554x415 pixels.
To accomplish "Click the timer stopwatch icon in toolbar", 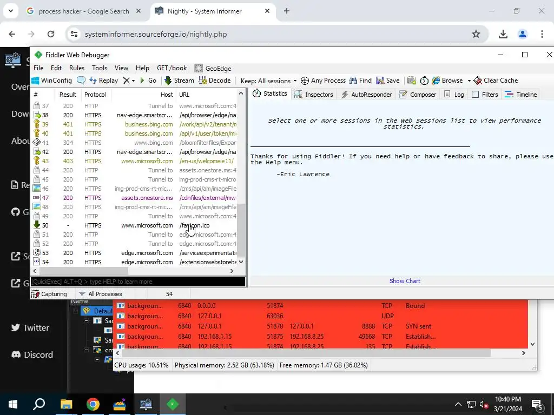I will (424, 81).
